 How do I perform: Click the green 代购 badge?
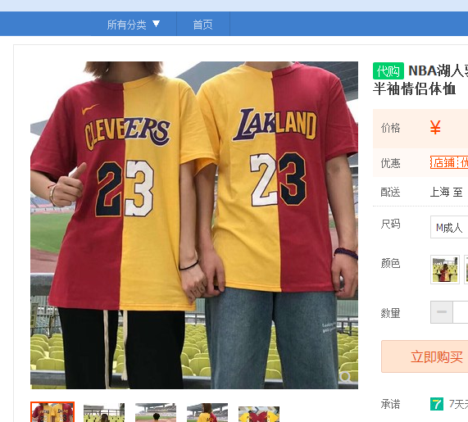[388, 71]
